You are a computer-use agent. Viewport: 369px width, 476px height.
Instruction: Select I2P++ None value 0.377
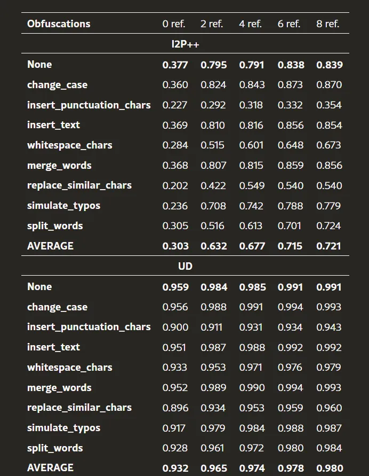(x=175, y=65)
